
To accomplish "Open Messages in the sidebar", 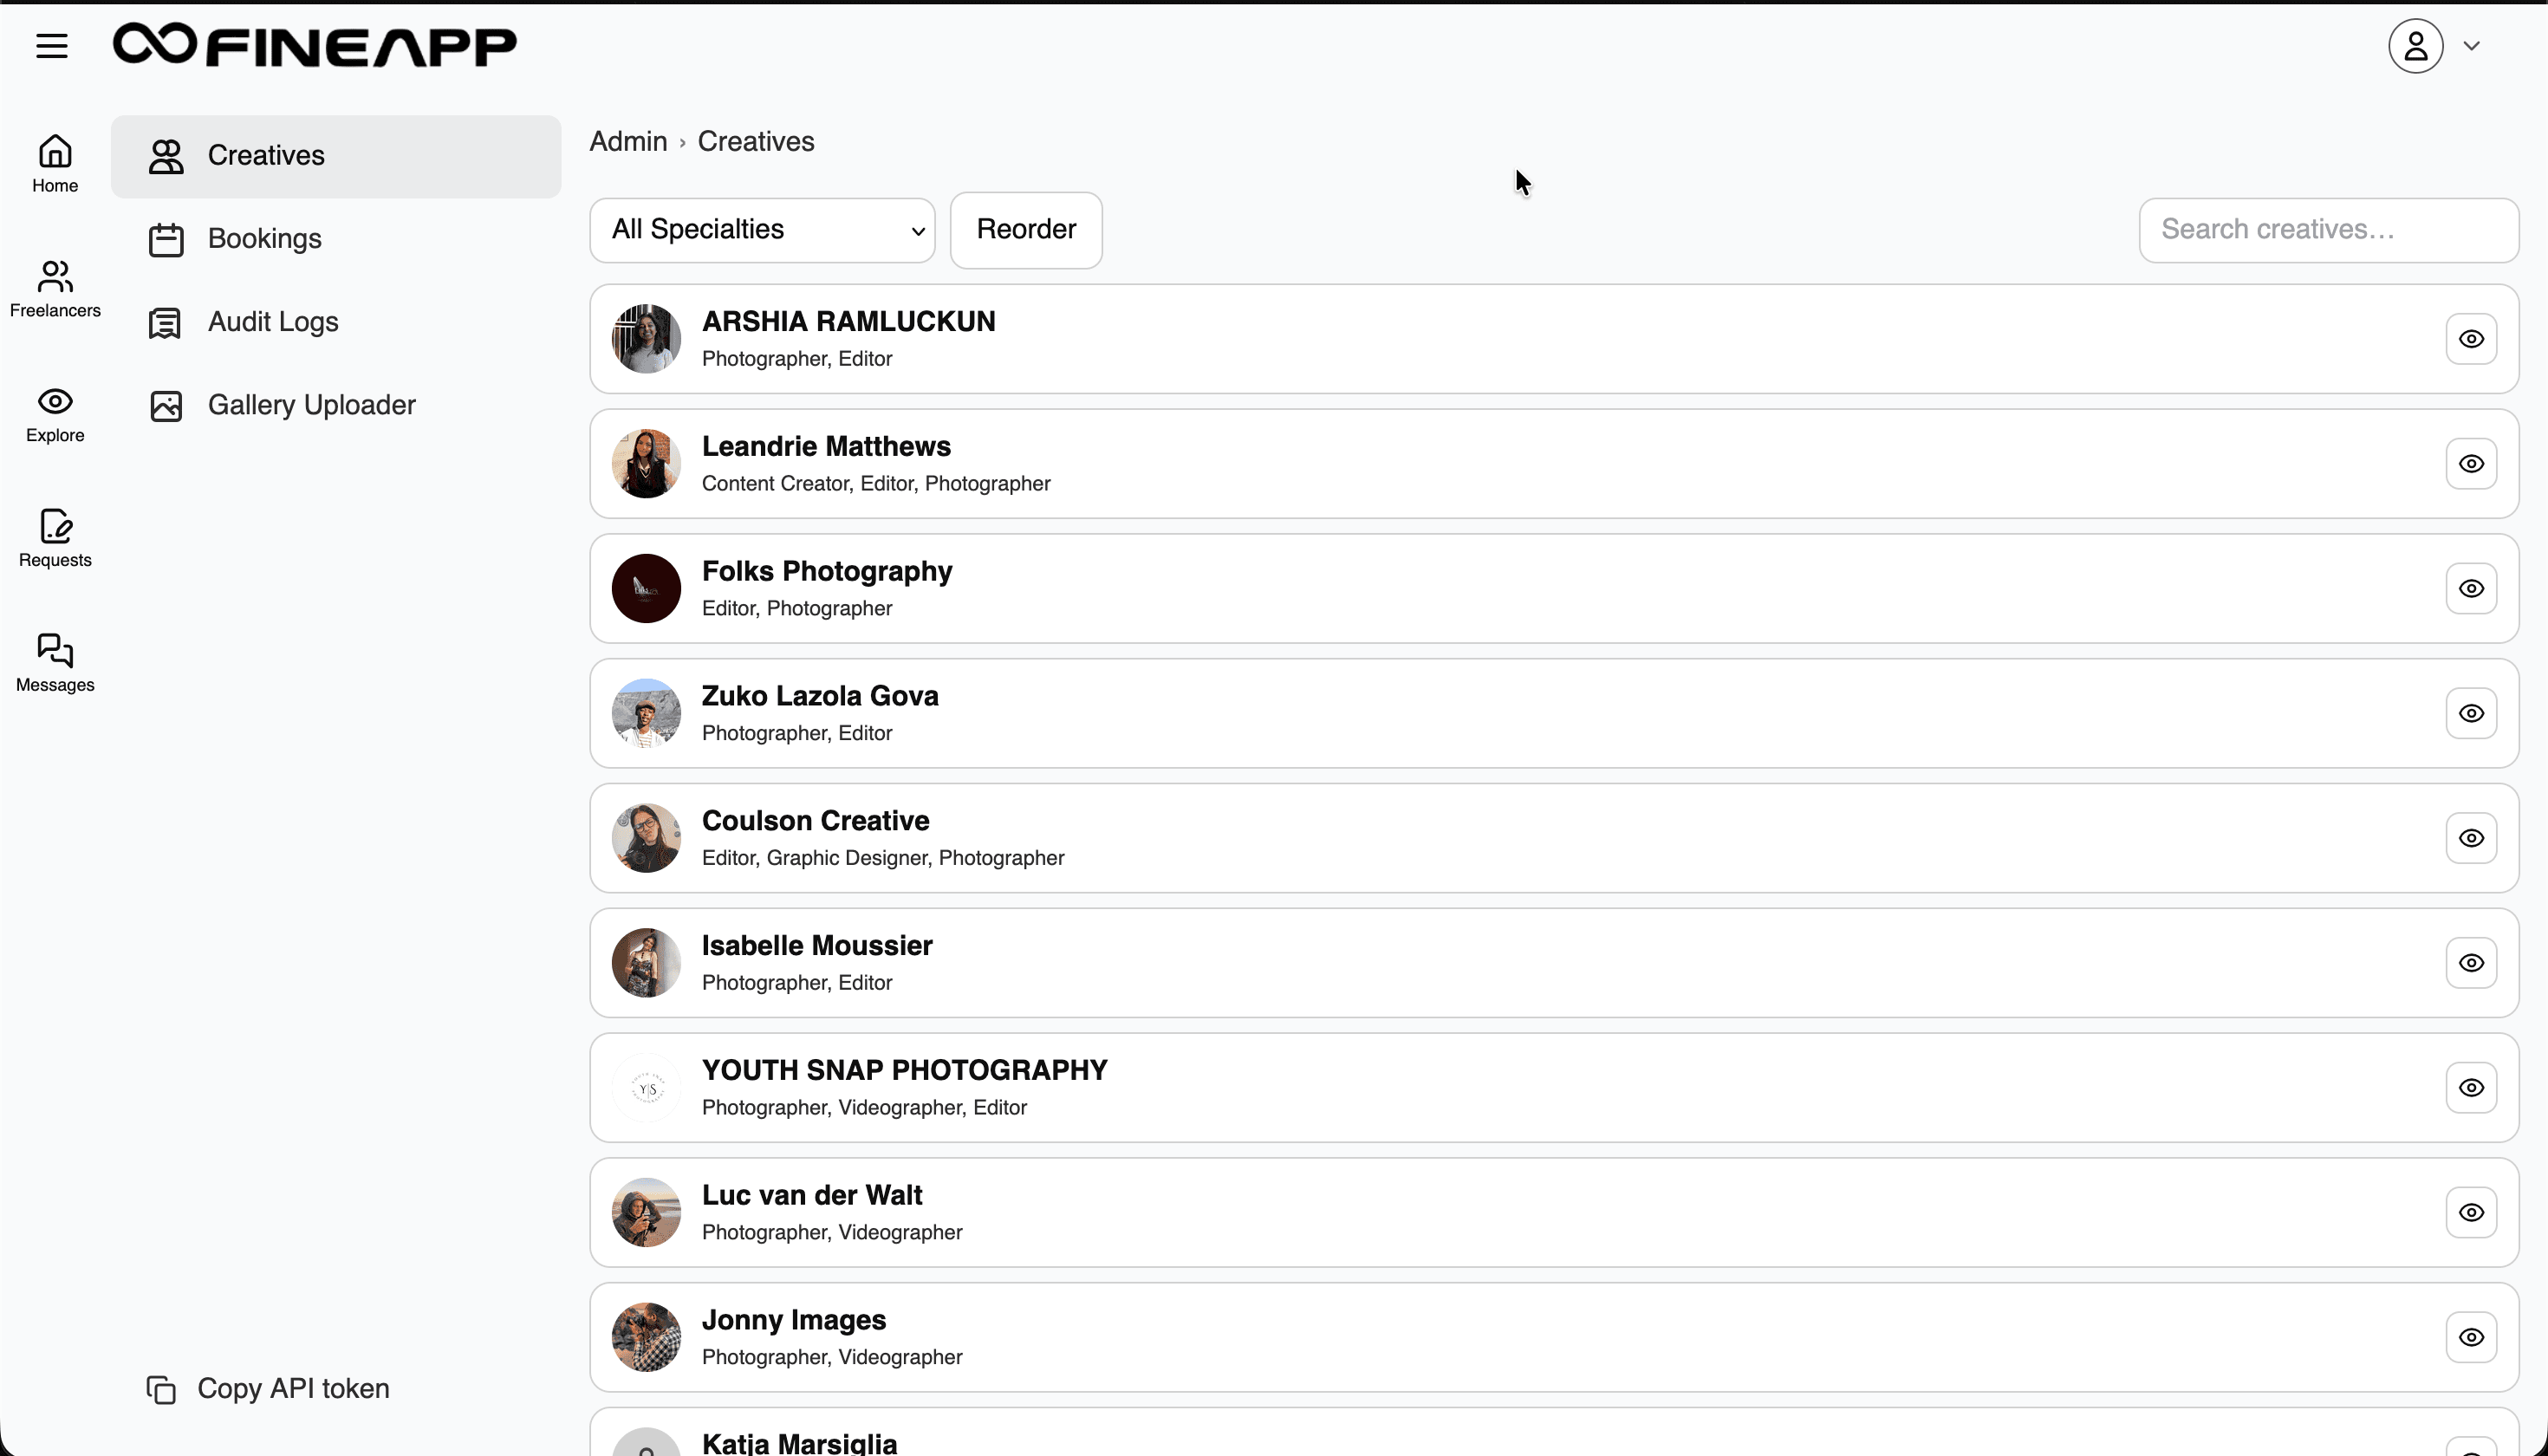I will (55, 663).
